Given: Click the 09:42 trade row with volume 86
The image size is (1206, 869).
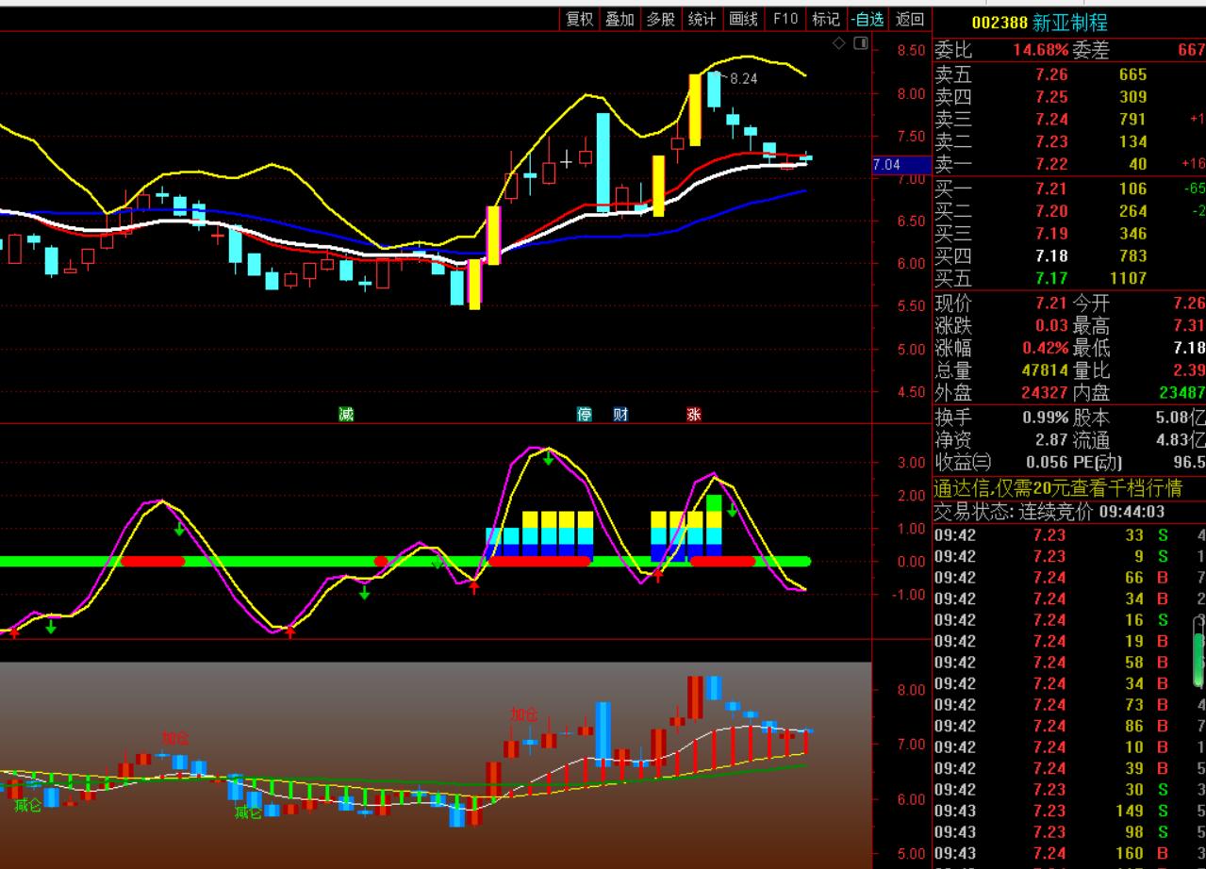Looking at the screenshot, I should pos(1069,726).
